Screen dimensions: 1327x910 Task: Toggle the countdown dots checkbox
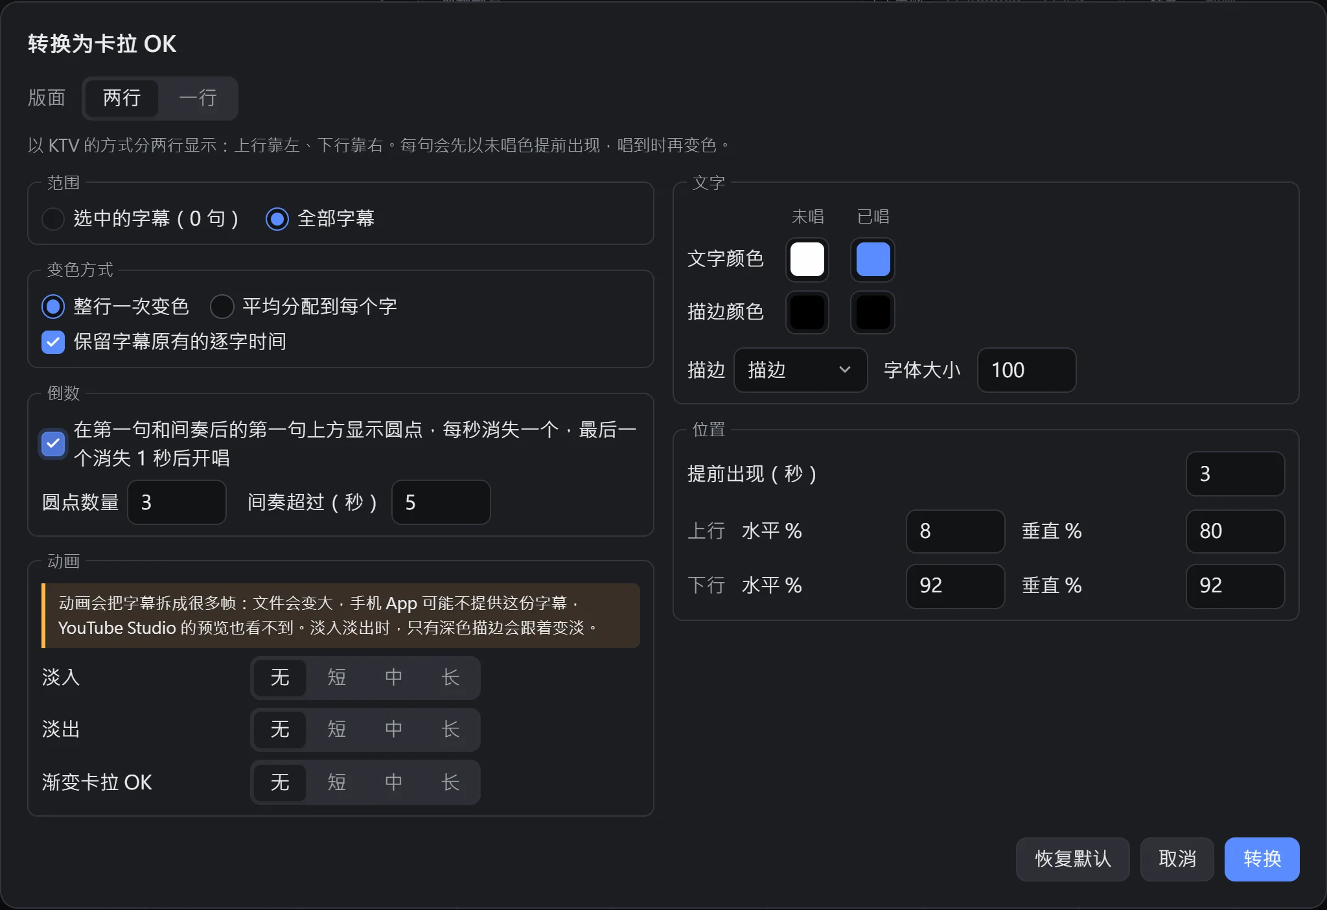53,443
